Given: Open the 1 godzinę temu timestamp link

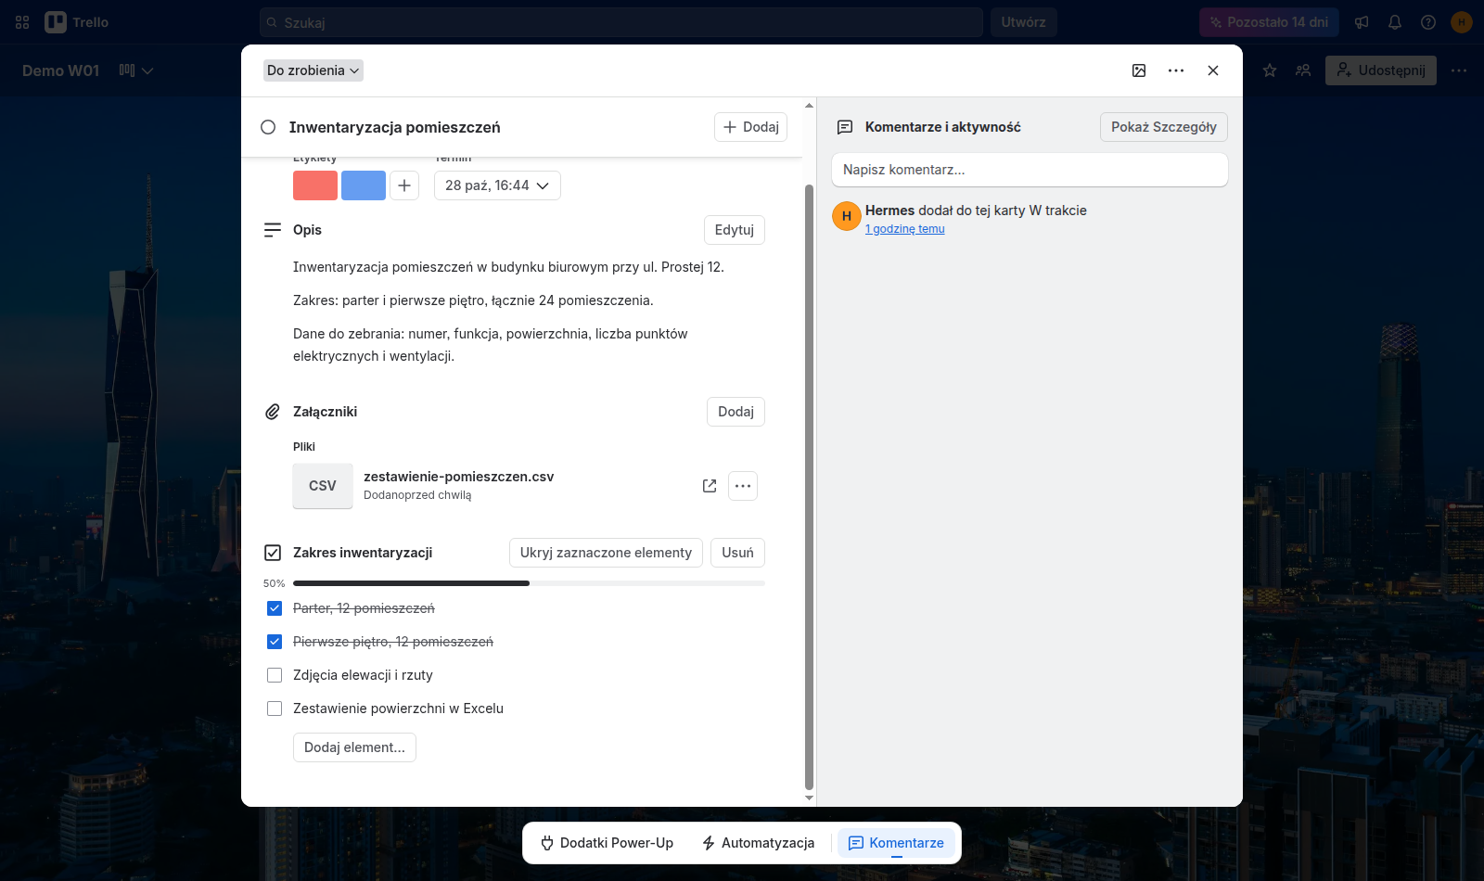Looking at the screenshot, I should click(x=905, y=229).
